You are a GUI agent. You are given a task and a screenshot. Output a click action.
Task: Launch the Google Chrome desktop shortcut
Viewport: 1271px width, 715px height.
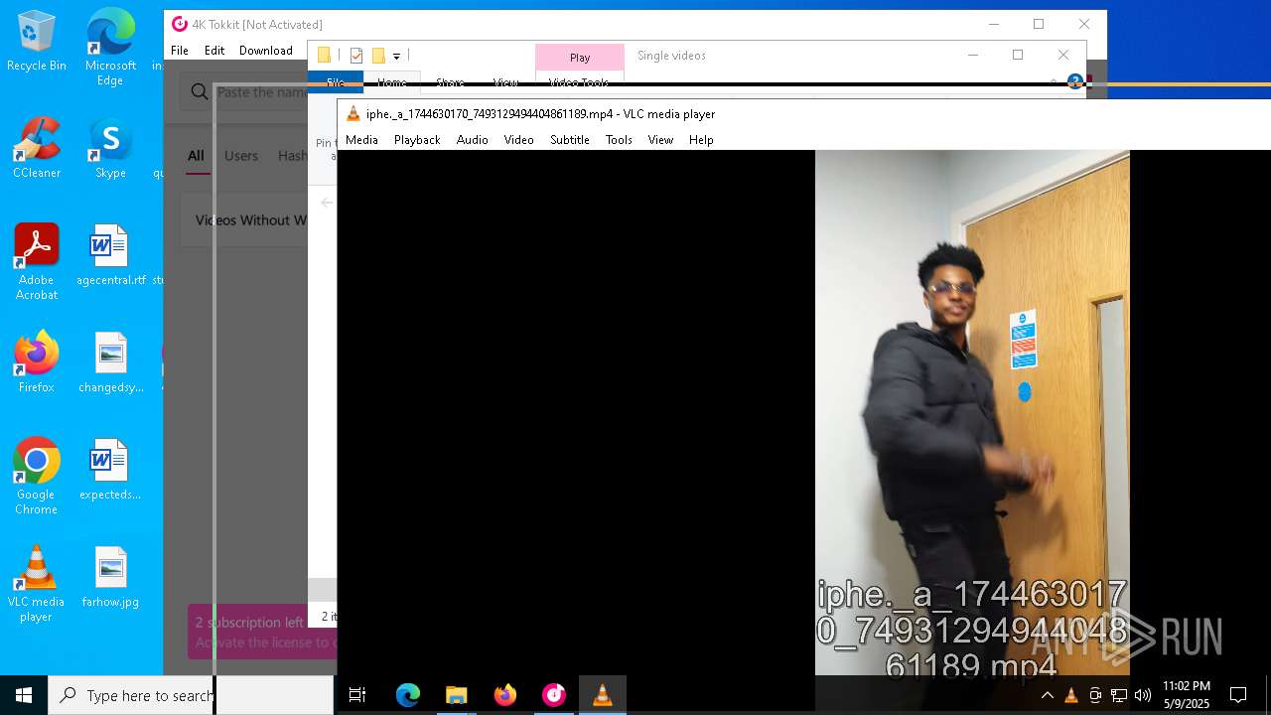click(37, 478)
